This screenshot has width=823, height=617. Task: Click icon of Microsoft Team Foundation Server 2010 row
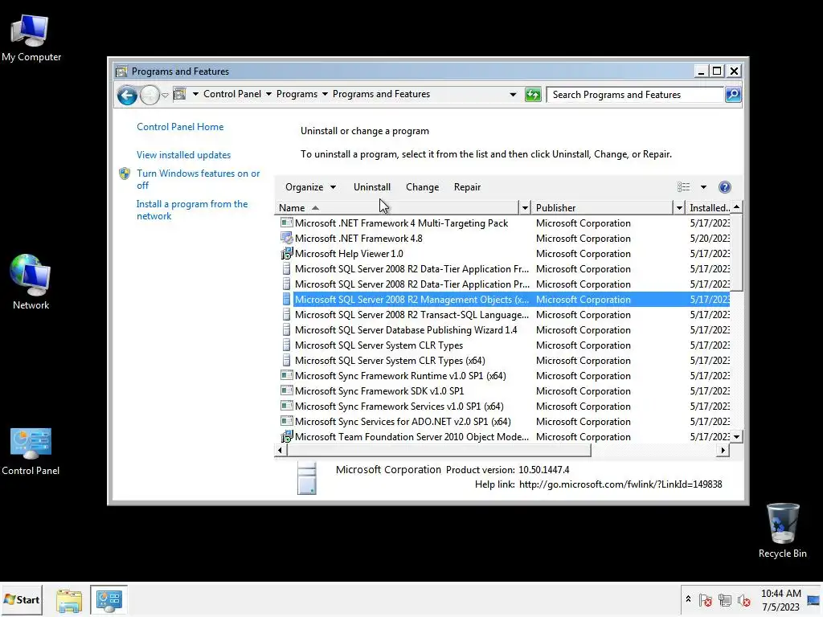click(x=287, y=436)
